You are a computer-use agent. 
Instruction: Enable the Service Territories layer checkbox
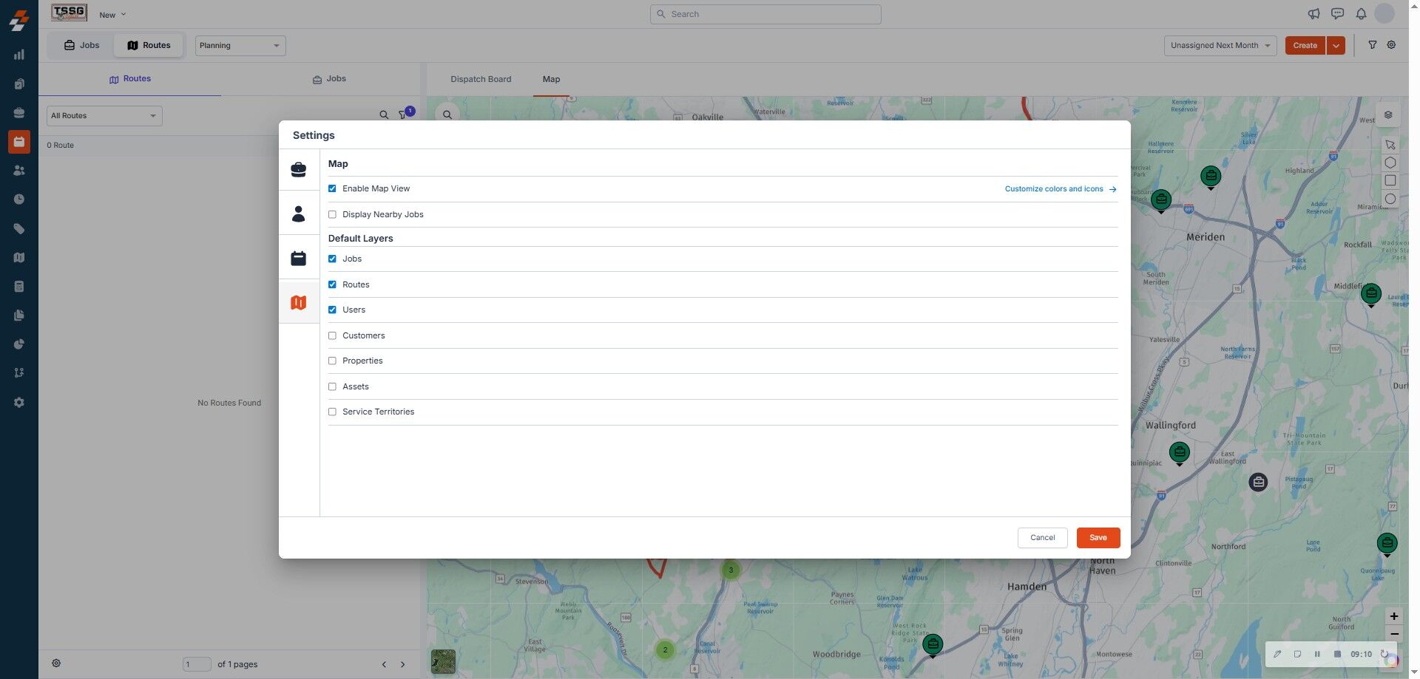tap(332, 412)
